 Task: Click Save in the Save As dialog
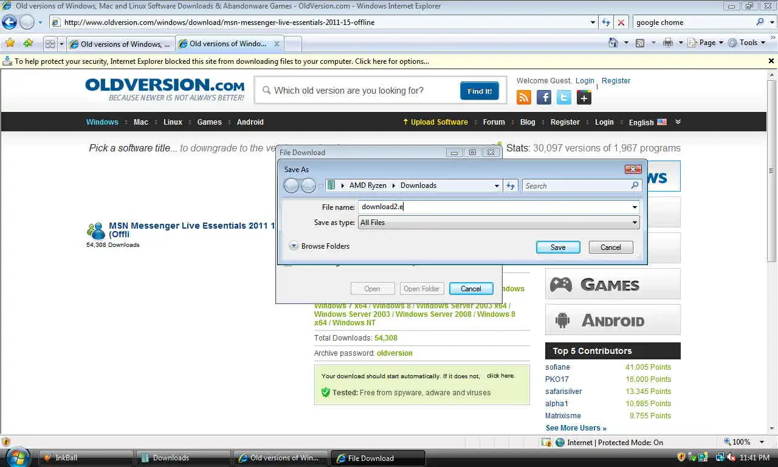tap(558, 247)
